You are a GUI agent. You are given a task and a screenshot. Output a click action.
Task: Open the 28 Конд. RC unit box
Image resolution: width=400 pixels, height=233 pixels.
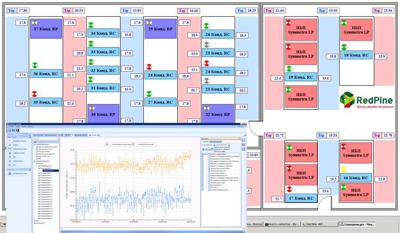pyautogui.click(x=160, y=75)
